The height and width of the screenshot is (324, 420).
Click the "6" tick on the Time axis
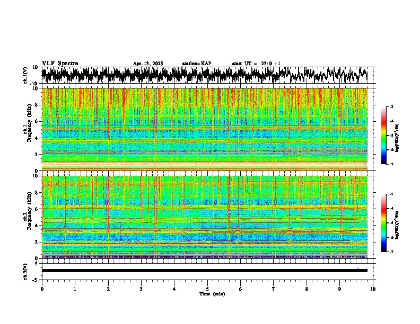tap(240, 289)
